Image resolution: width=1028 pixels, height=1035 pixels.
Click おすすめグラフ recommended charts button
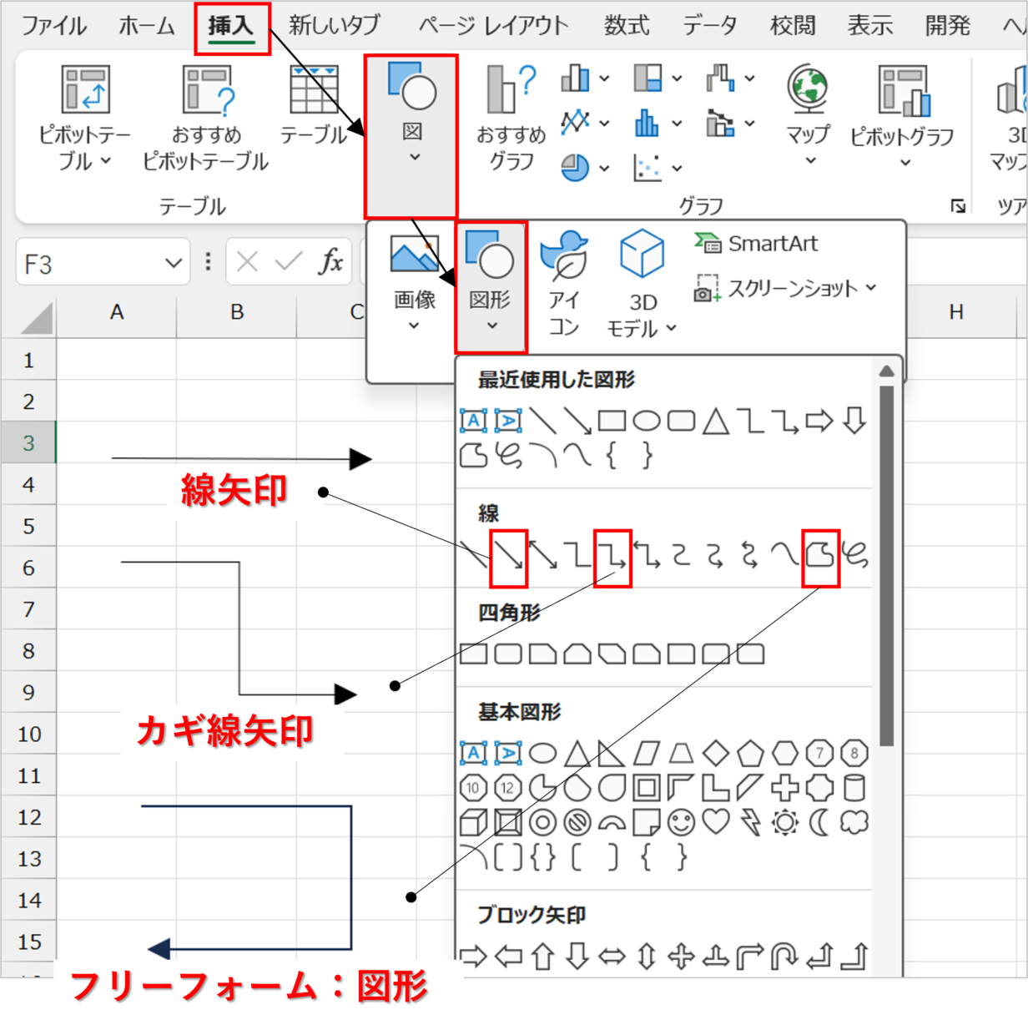coord(511,117)
